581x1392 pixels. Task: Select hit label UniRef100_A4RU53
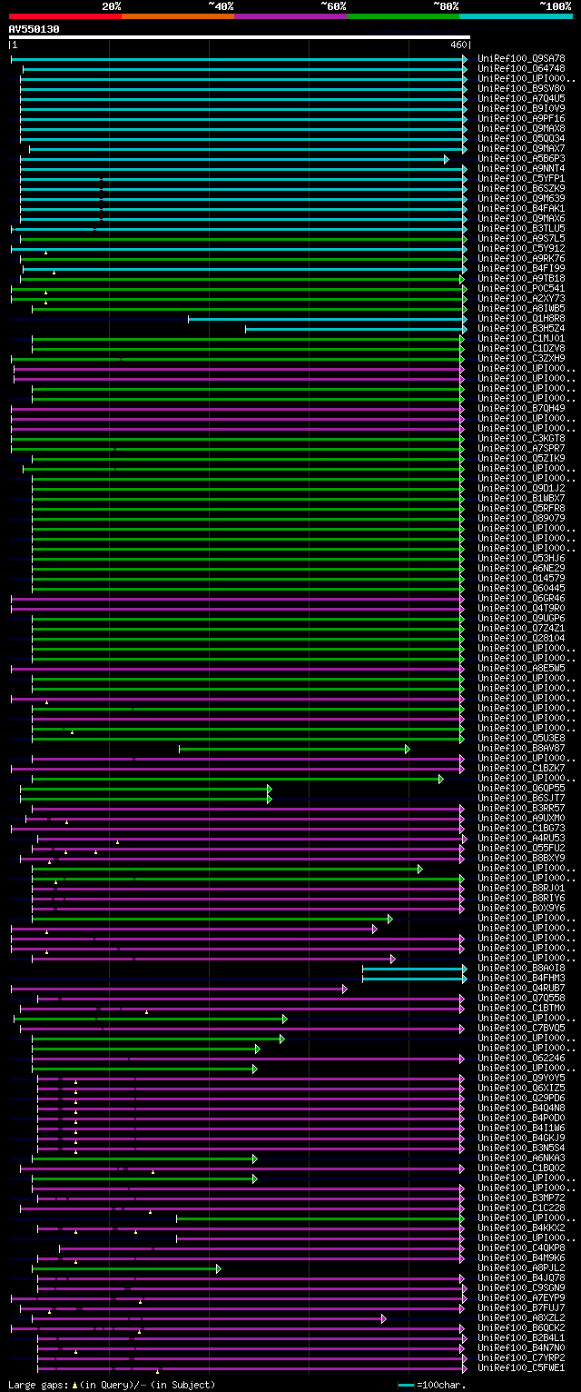click(521, 838)
